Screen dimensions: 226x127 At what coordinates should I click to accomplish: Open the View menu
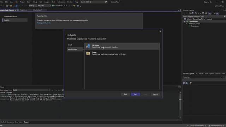coord(12,2)
